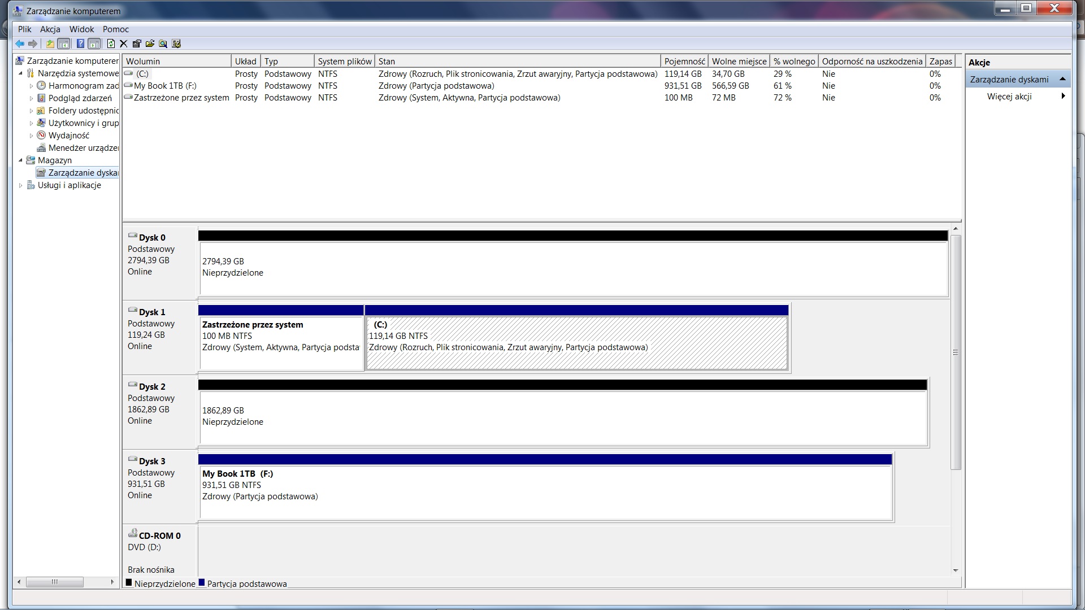Viewport: 1085px width, 610px height.
Task: Select the 1862,89 GB unallocated area on Dysk 2
Action: click(x=563, y=413)
